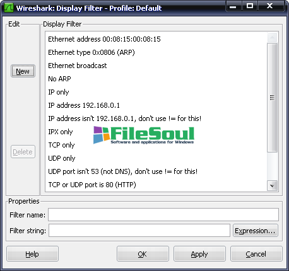
Task: Click the scrollbar down arrow
Action: coord(272,186)
